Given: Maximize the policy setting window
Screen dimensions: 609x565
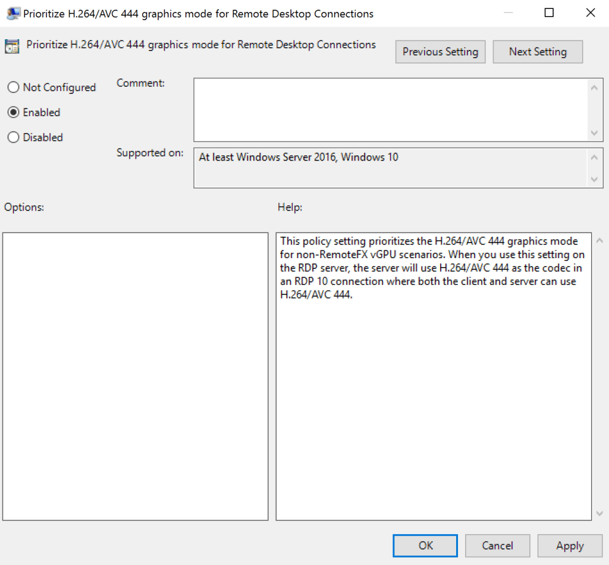Looking at the screenshot, I should coord(549,13).
